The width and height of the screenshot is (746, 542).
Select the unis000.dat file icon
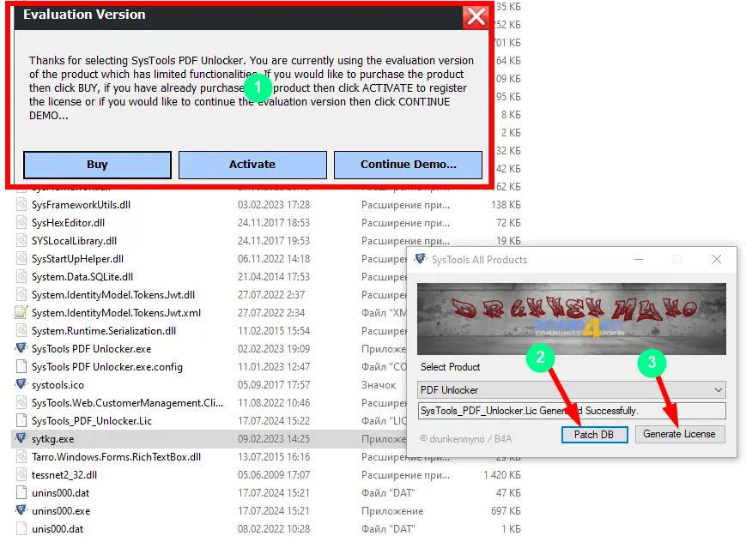point(21,529)
